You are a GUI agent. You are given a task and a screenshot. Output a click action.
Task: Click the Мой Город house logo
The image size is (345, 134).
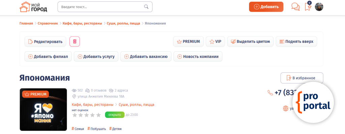[33, 7]
